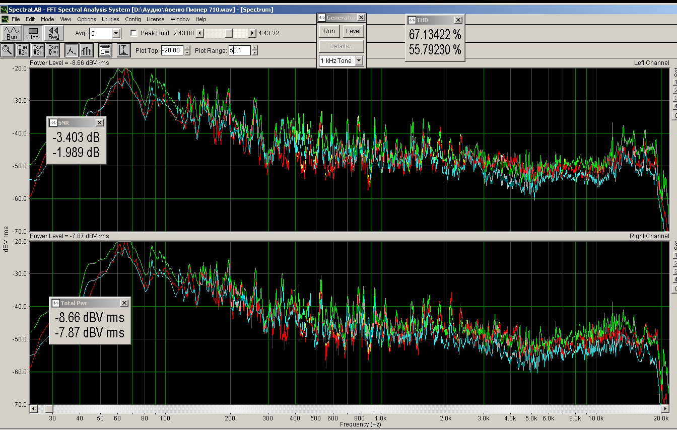Click the Plot Top input field
The height and width of the screenshot is (430, 677).
point(173,50)
